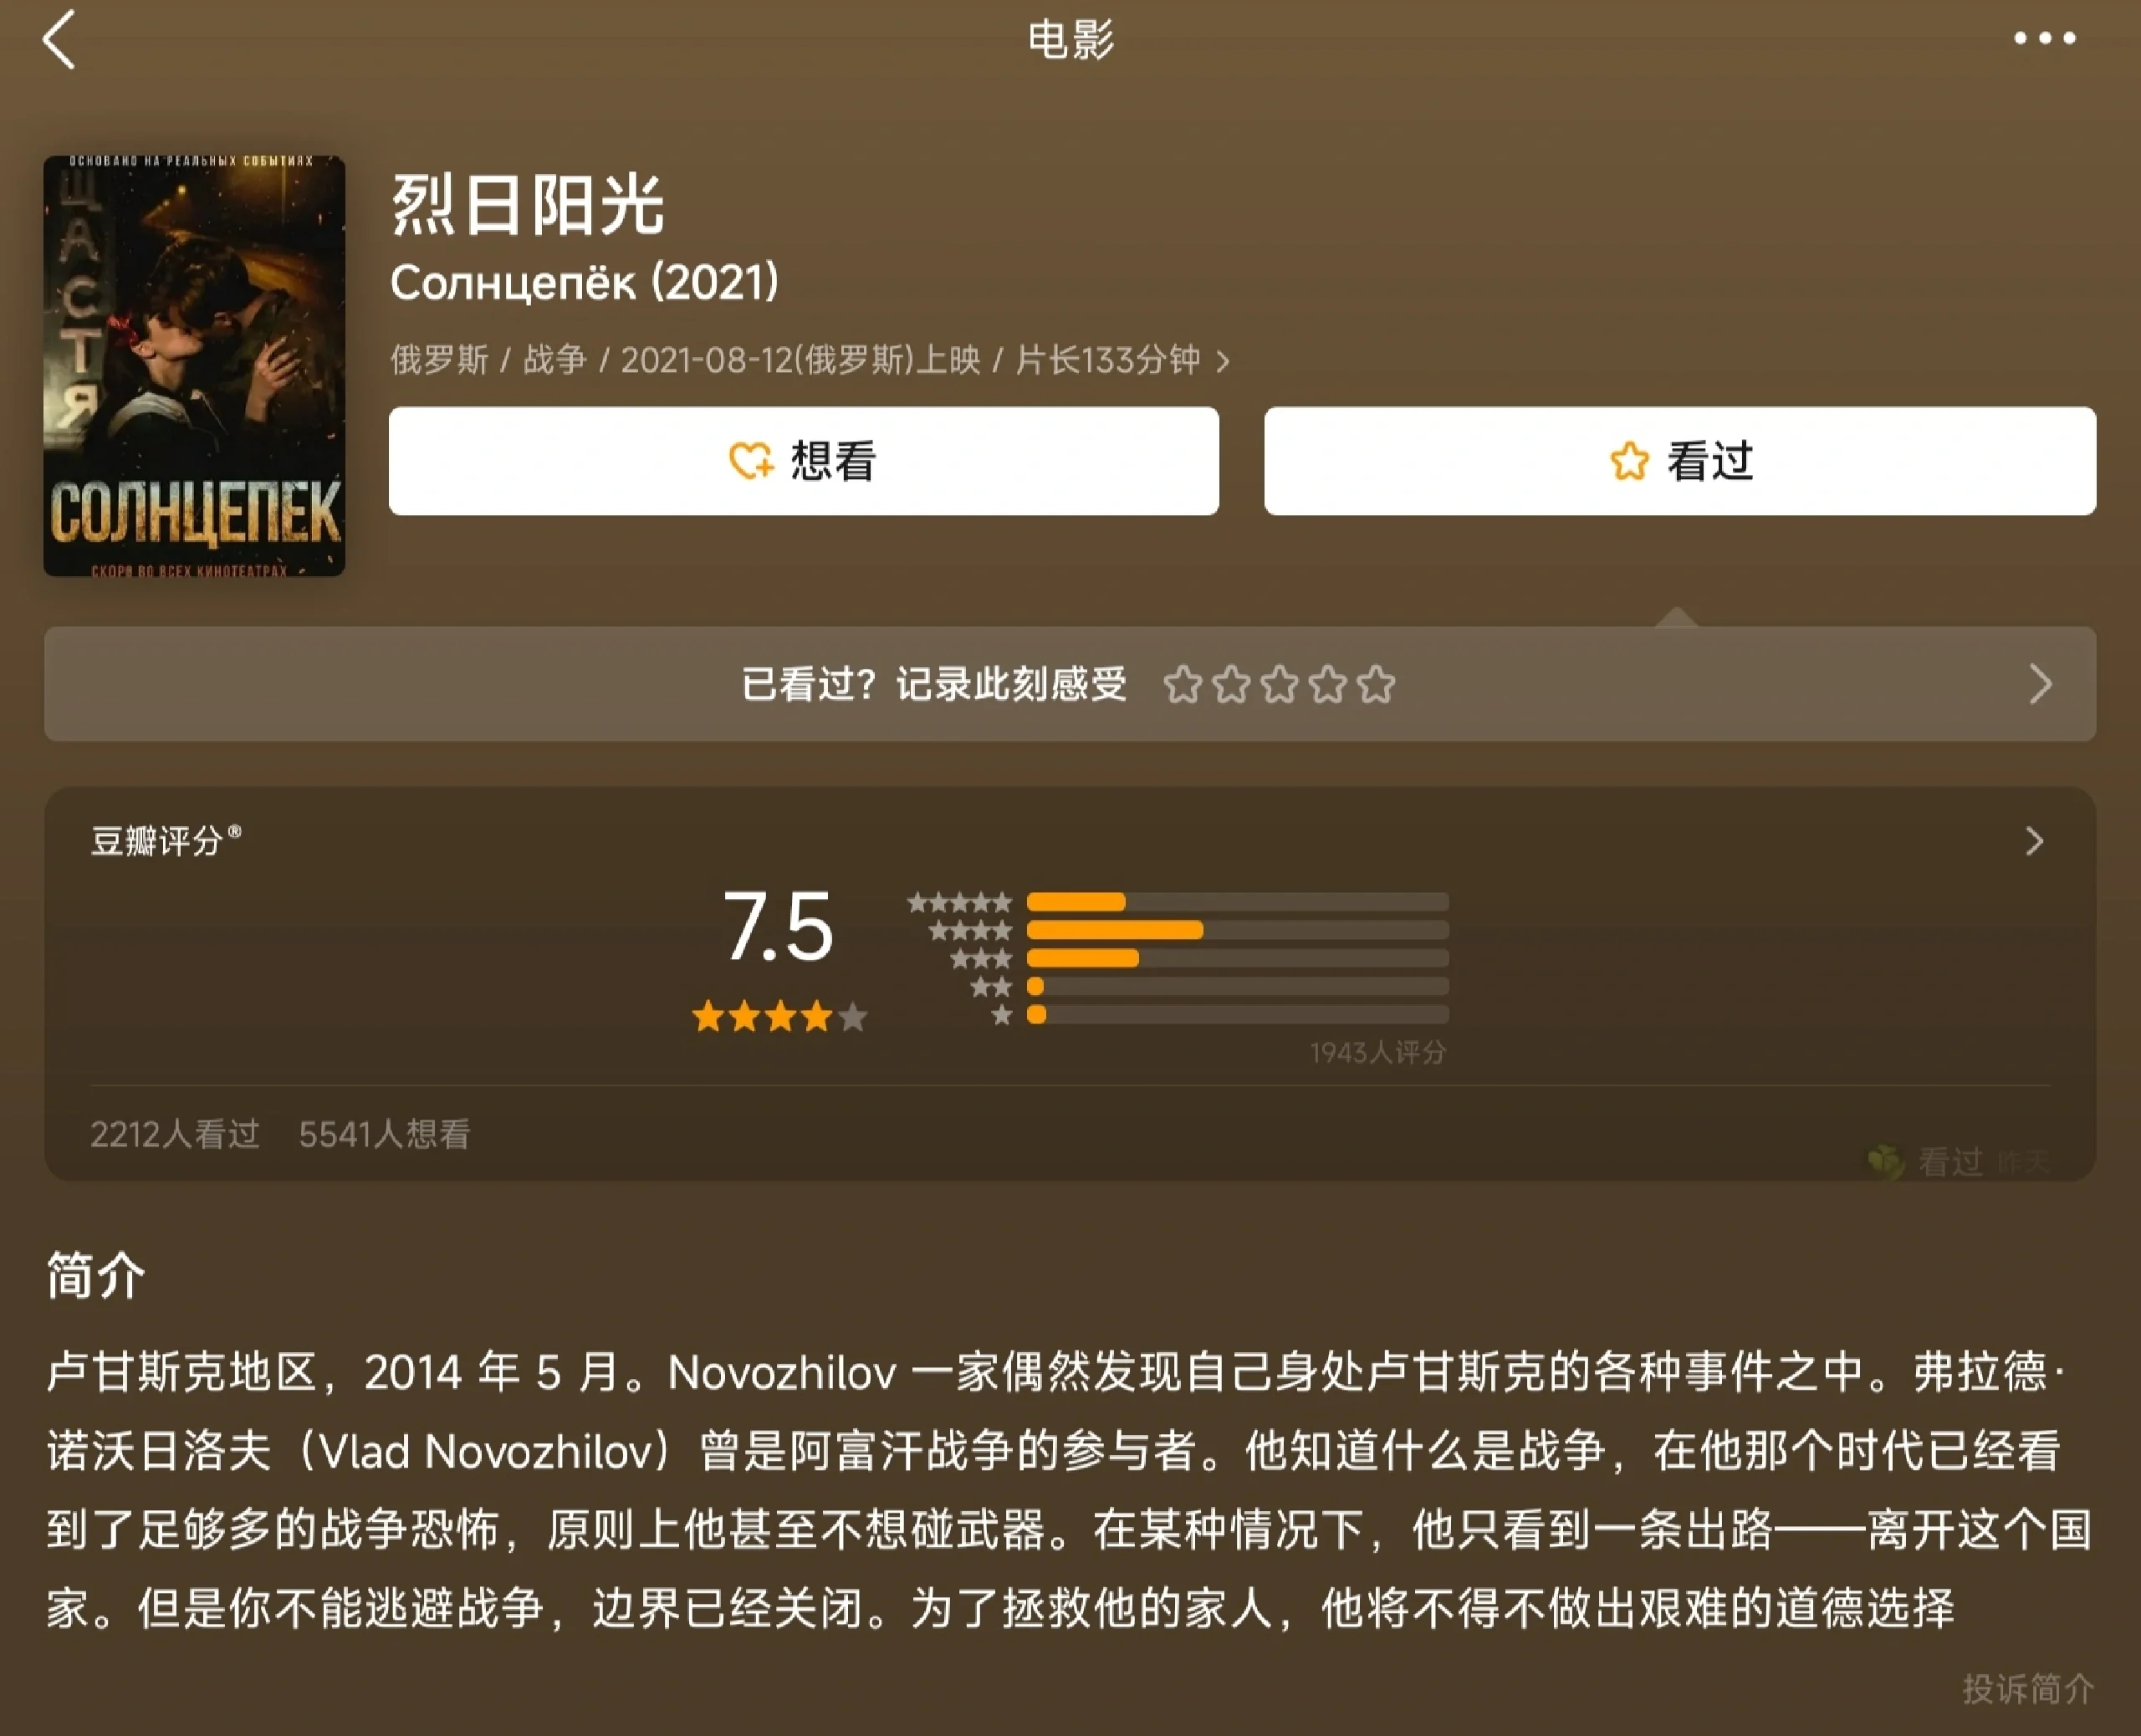Rate five stars in 记录此刻感受 row
The height and width of the screenshot is (1736, 2141).
tap(1376, 685)
